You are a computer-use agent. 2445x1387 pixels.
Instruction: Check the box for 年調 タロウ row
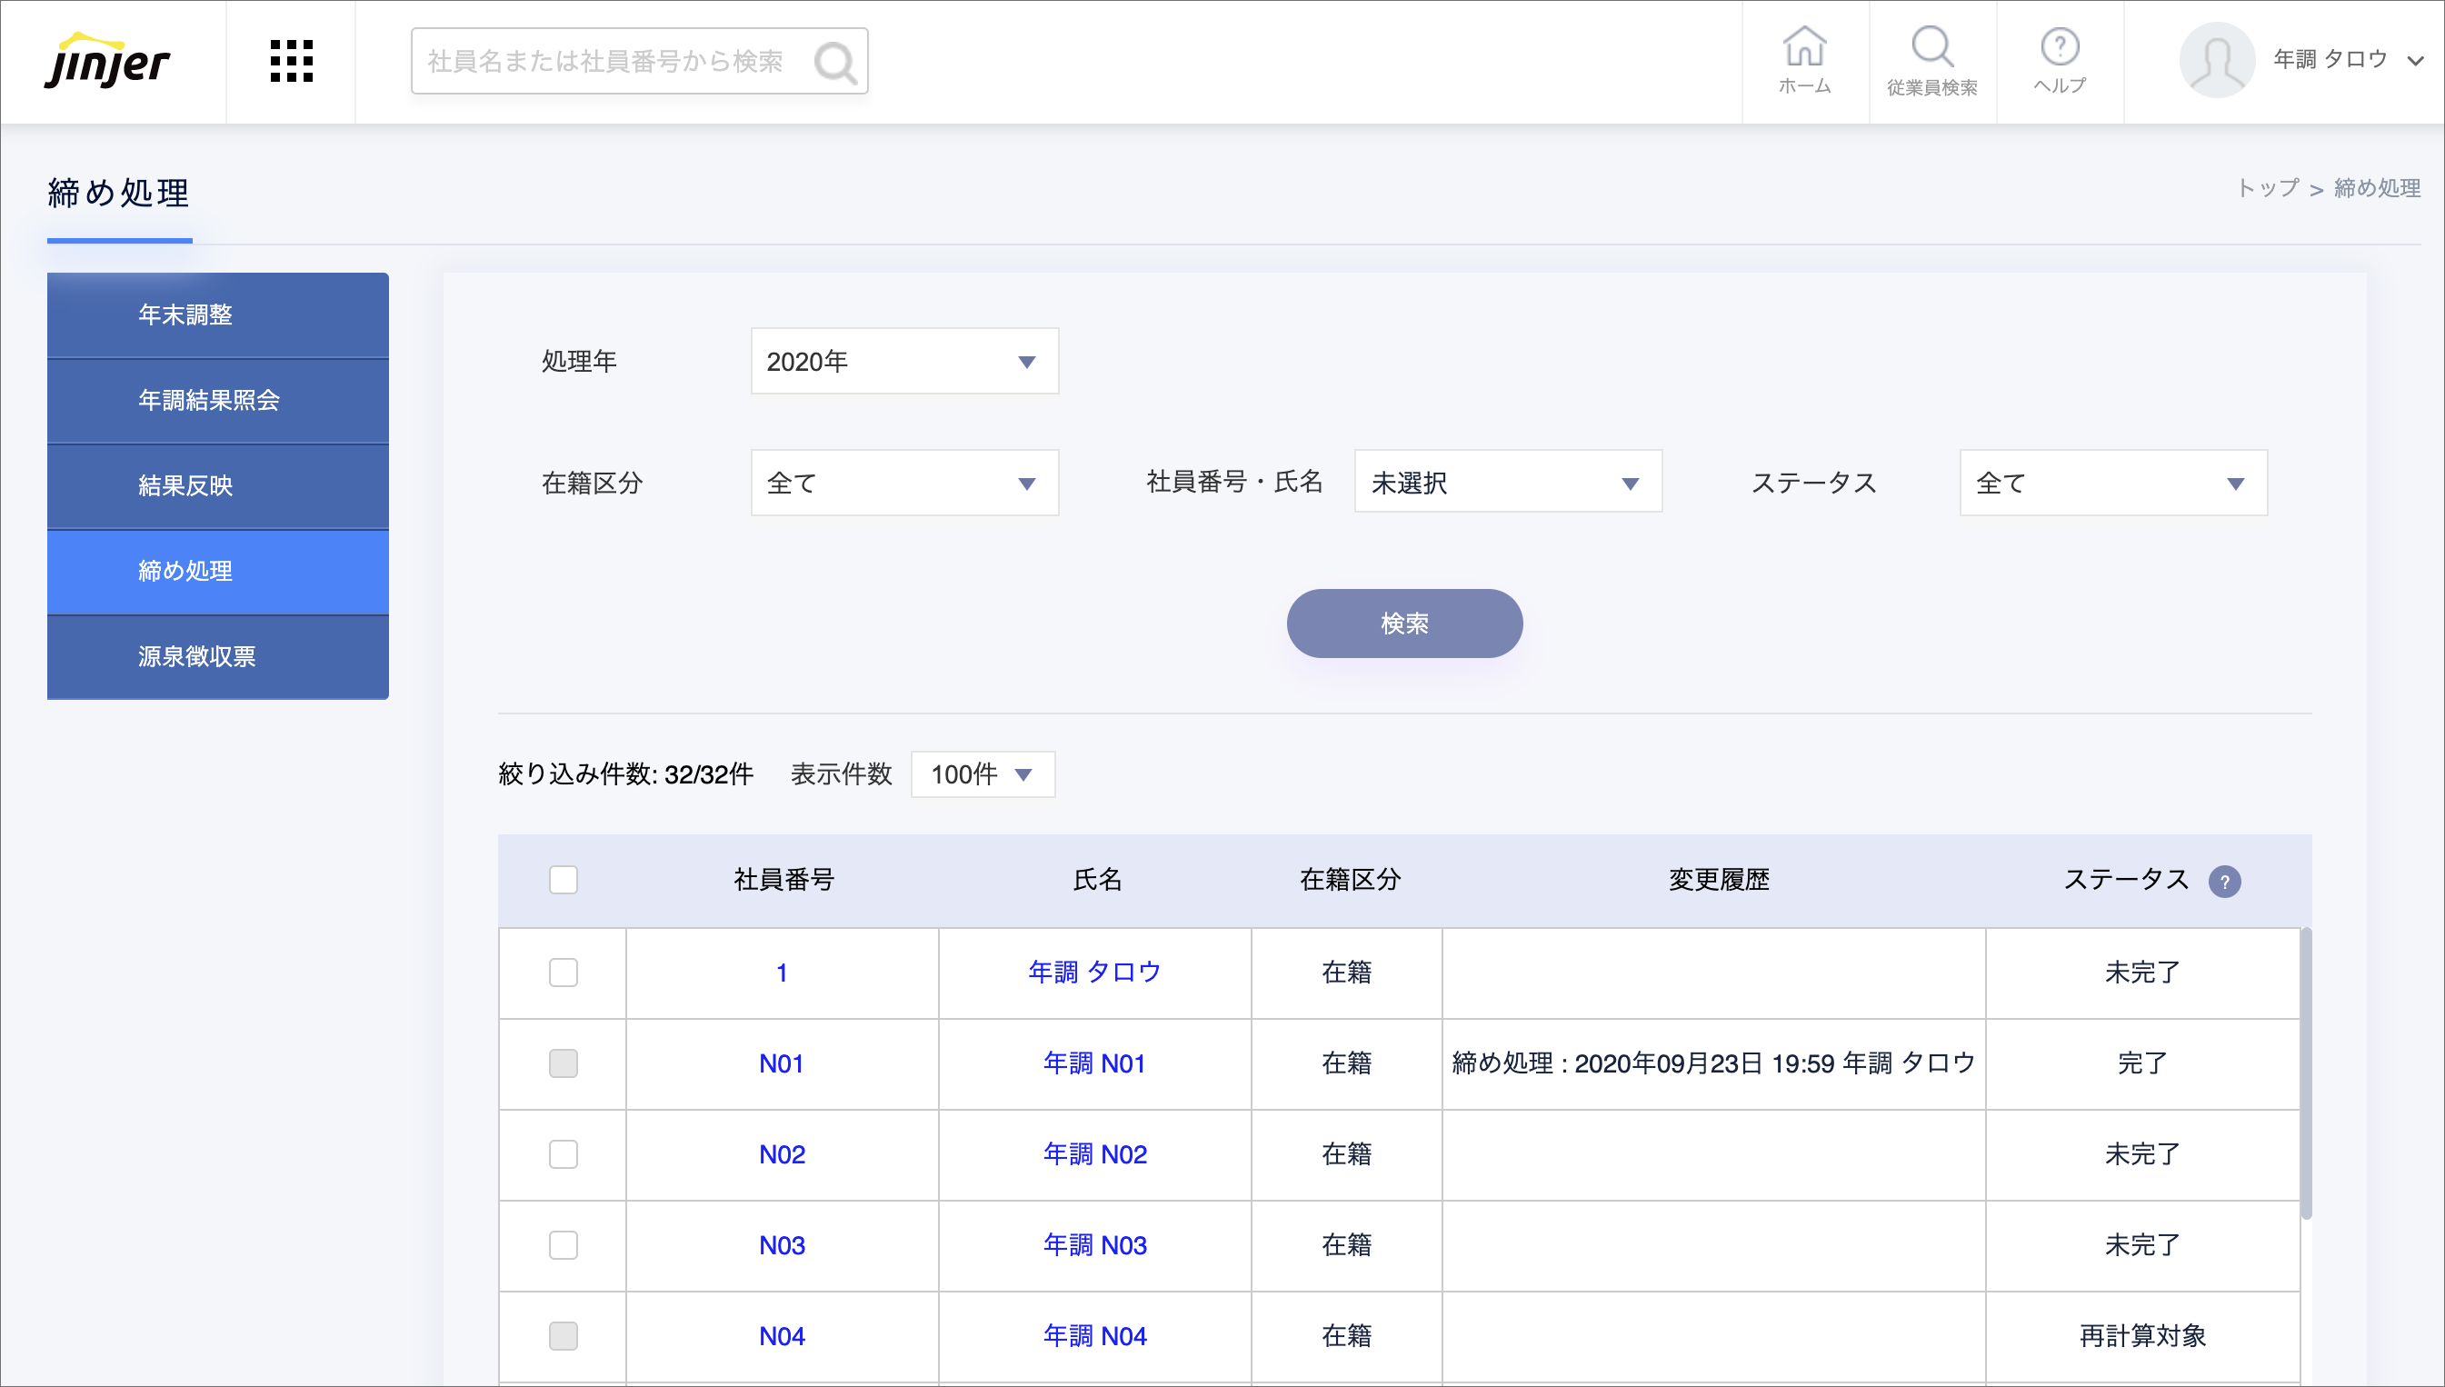pyautogui.click(x=563, y=972)
